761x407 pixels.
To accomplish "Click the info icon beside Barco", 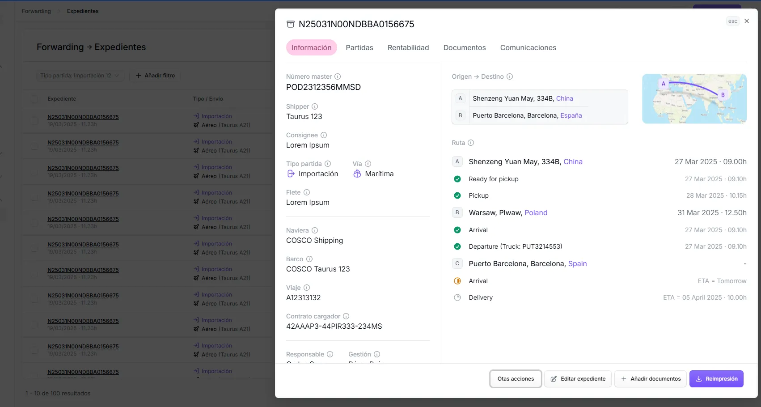I will tap(309, 259).
